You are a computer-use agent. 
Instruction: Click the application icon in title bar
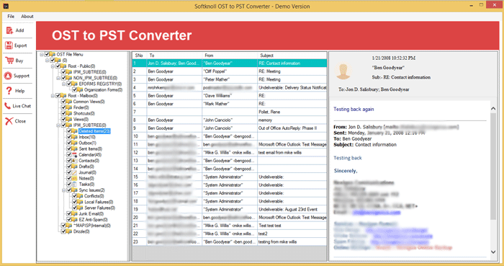pos(6,6)
